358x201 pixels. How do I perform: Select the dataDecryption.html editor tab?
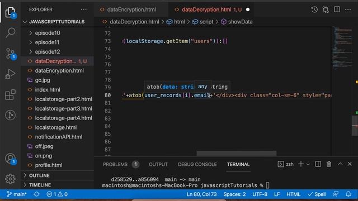(211, 9)
